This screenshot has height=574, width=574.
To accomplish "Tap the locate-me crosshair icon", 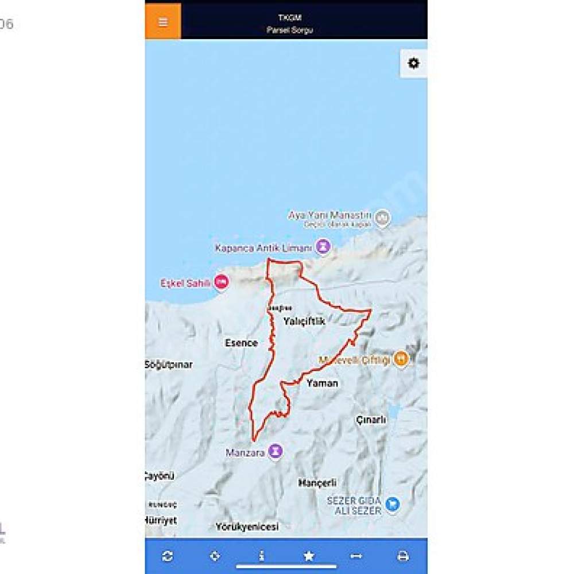I will pos(215,556).
